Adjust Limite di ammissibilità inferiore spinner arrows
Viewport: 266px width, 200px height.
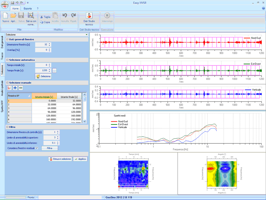pyautogui.click(x=58, y=143)
